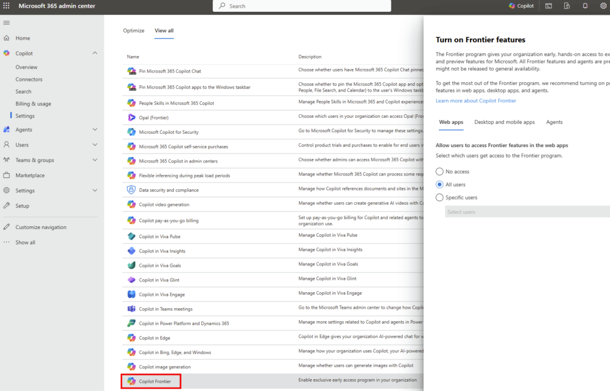Click the Copilot button in header
This screenshot has height=391, width=610.
point(521,6)
